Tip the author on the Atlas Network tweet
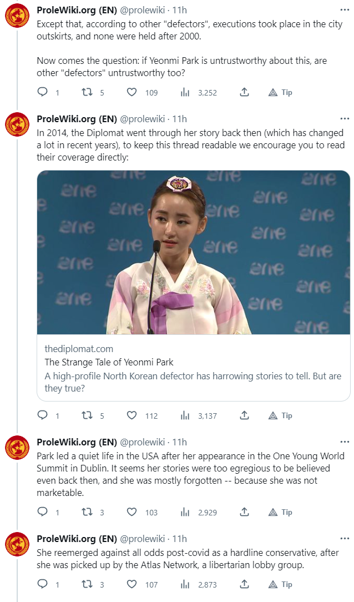The image size is (354, 602). (280, 584)
